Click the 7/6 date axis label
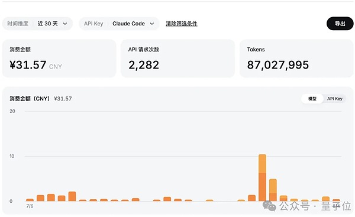The image size is (355, 217). [x=30, y=206]
